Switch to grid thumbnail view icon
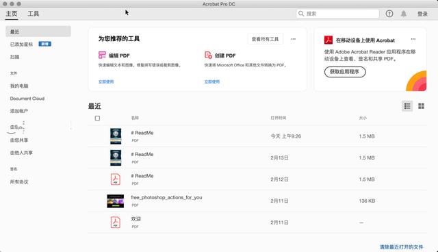 tap(422, 106)
